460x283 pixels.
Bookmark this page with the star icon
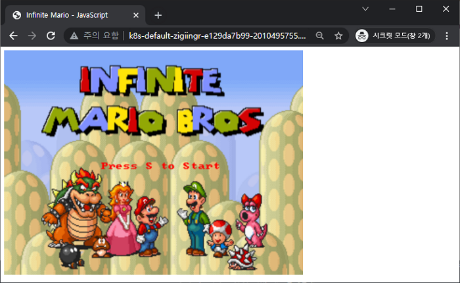pyautogui.click(x=338, y=36)
